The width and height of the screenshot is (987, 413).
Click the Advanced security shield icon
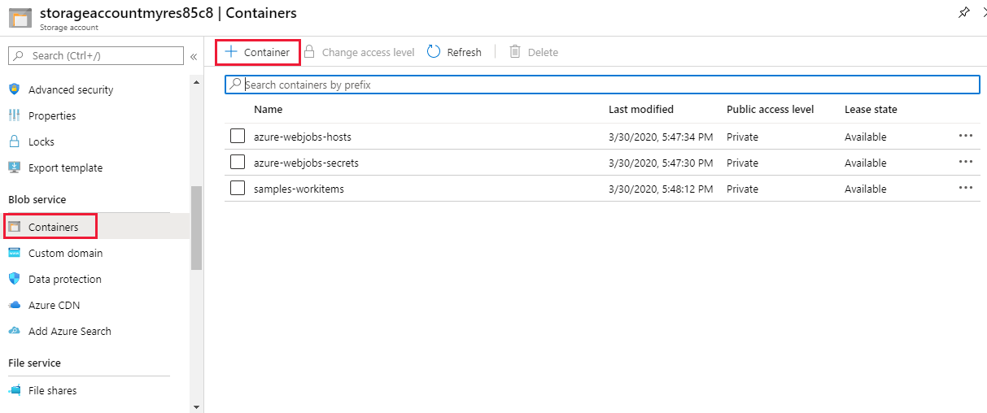tap(14, 90)
